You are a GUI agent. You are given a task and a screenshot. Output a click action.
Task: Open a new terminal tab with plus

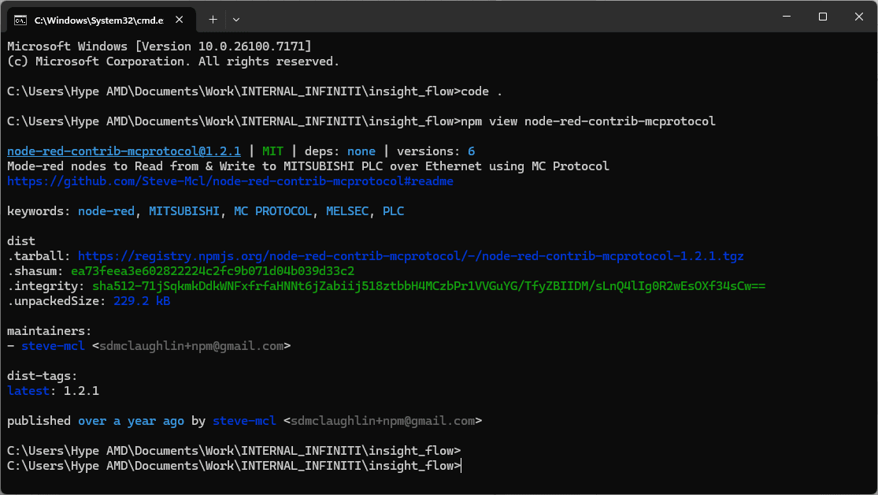pyautogui.click(x=213, y=20)
